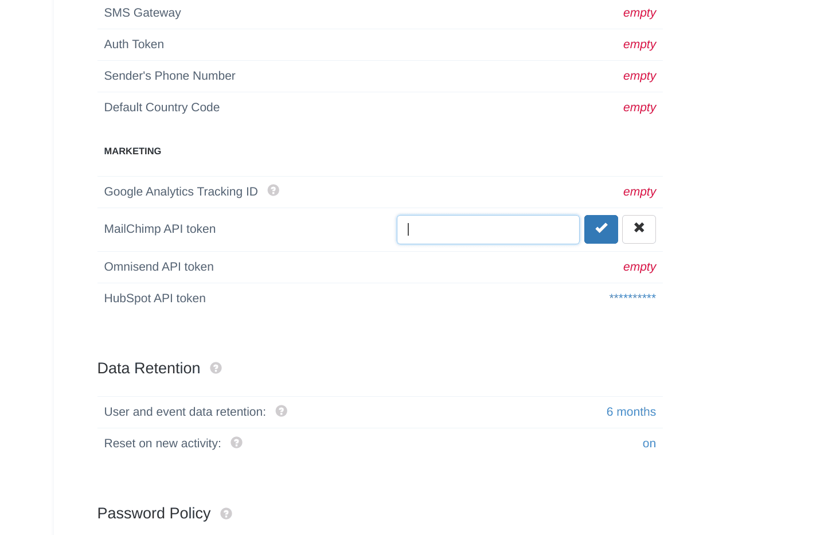This screenshot has height=535, width=828.
Task: Focus the MailChimp API token text field
Action: (x=488, y=229)
